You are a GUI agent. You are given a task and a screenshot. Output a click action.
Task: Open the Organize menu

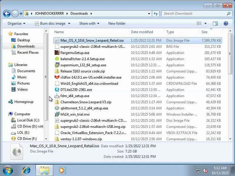(16, 23)
